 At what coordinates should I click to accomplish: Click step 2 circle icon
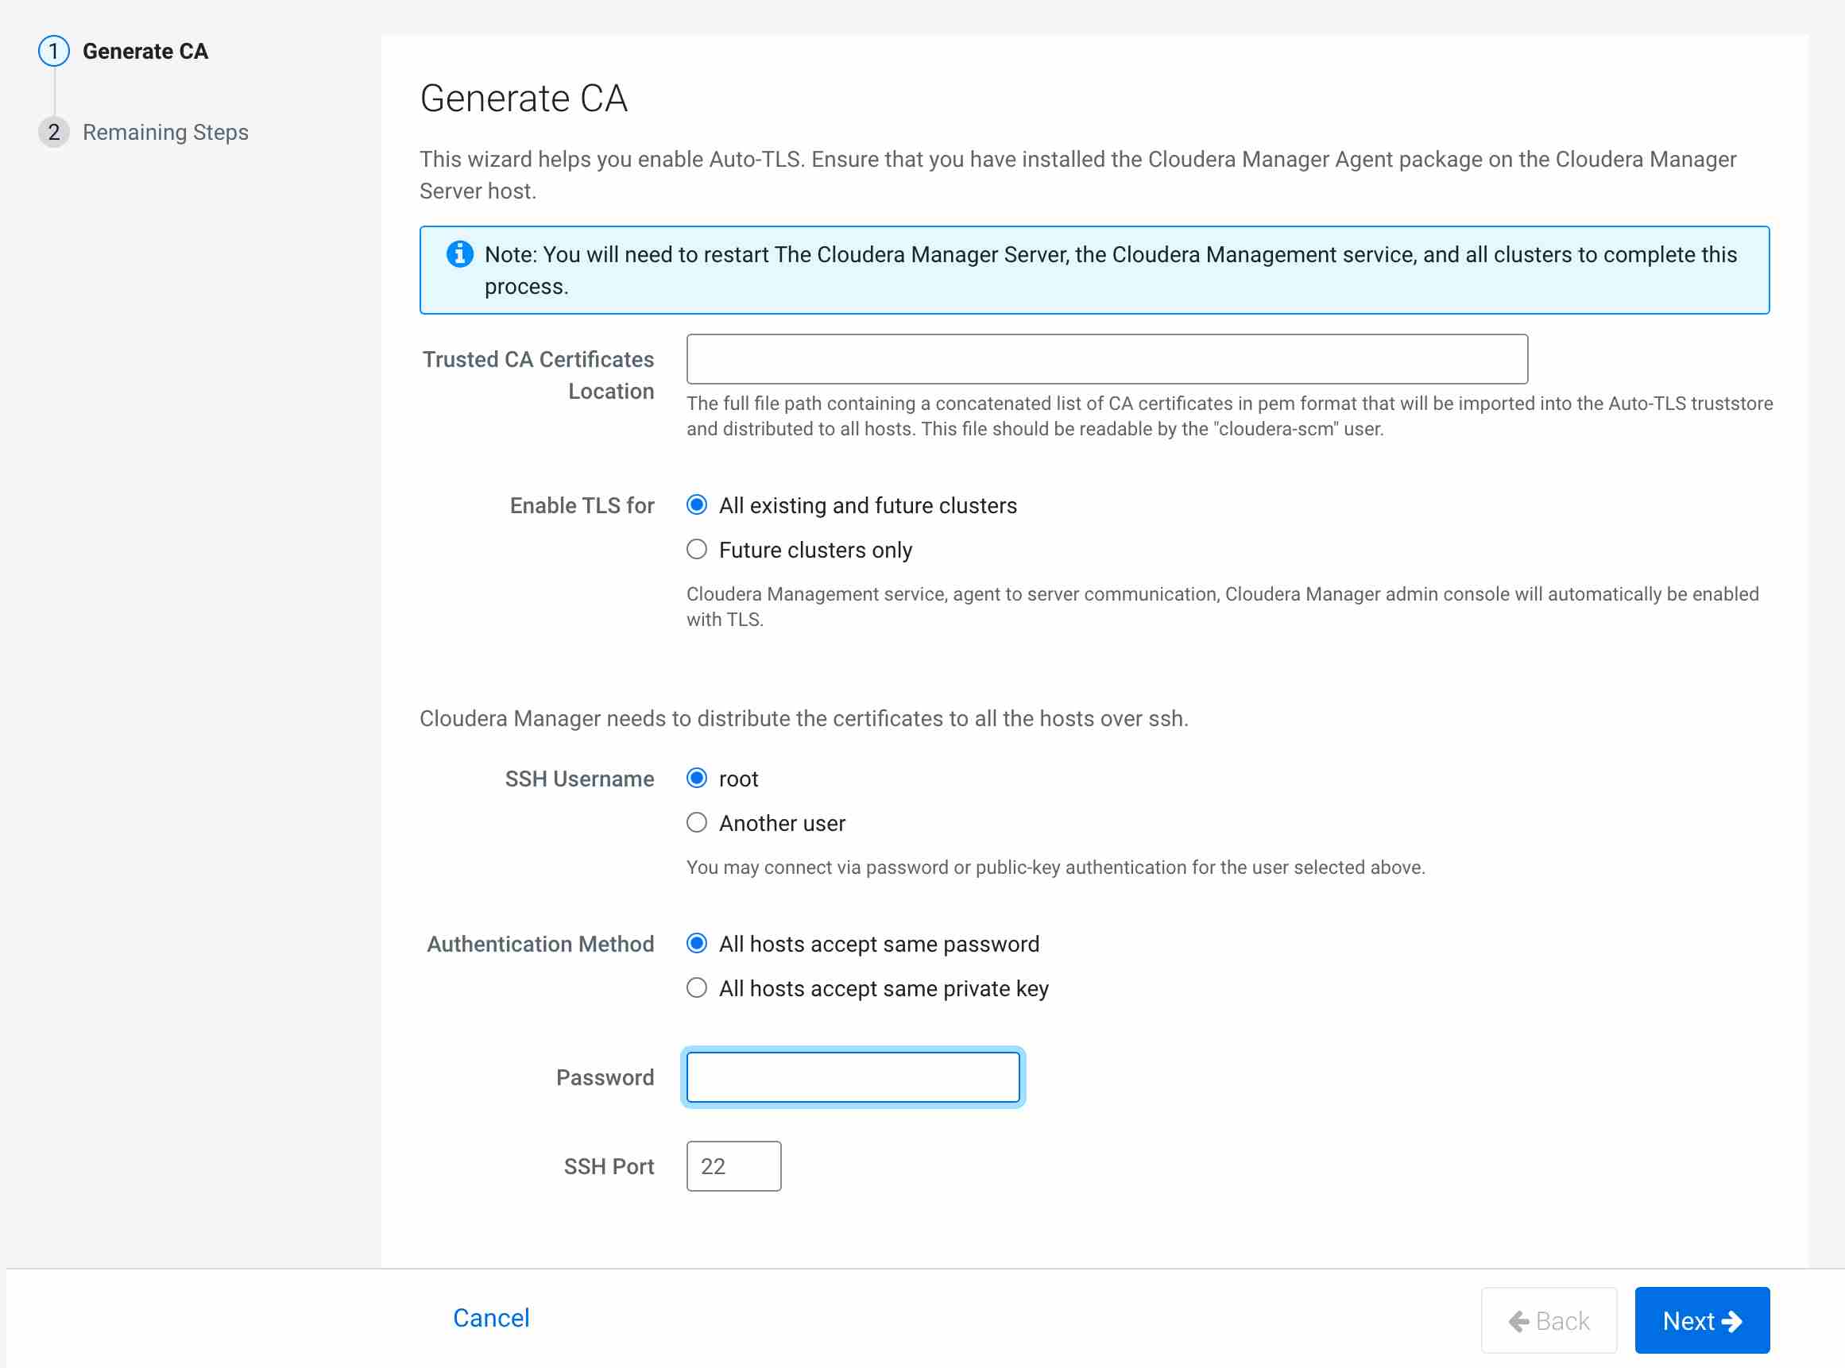click(x=54, y=133)
